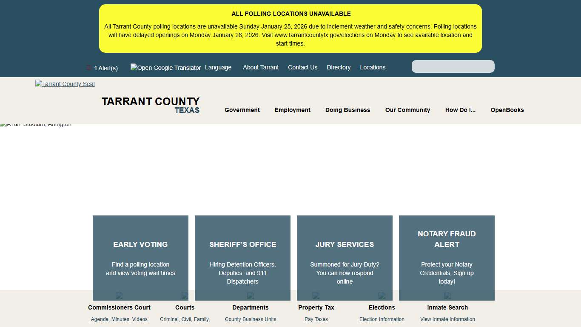The height and width of the screenshot is (327, 581).
Task: Expand the How Do I... menu
Action: tap(460, 110)
